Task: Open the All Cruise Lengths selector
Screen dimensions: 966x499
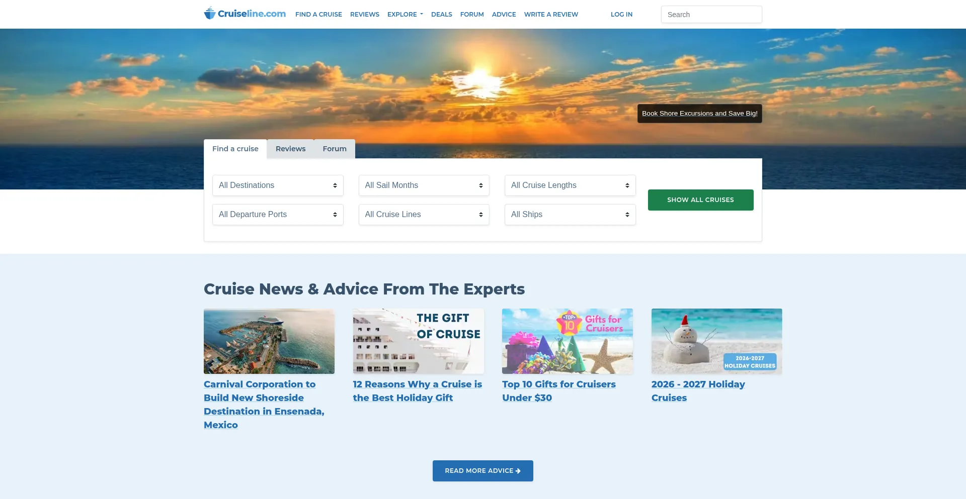Action: tap(570, 185)
